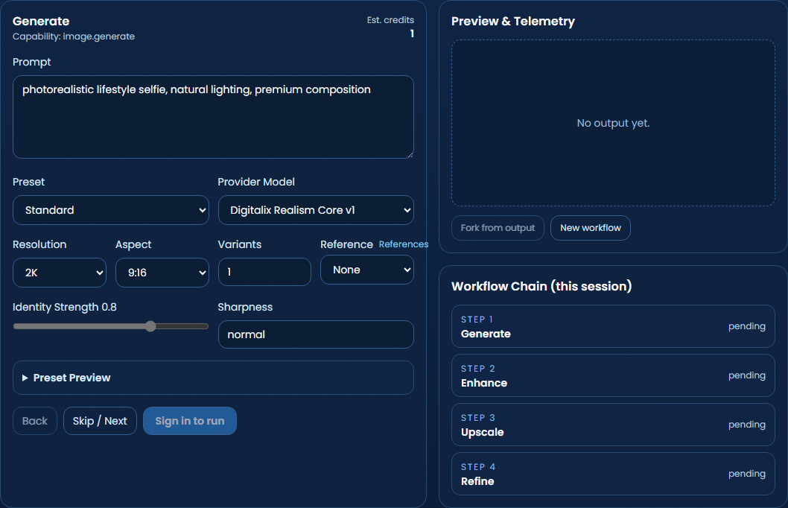Click the References link

click(403, 244)
